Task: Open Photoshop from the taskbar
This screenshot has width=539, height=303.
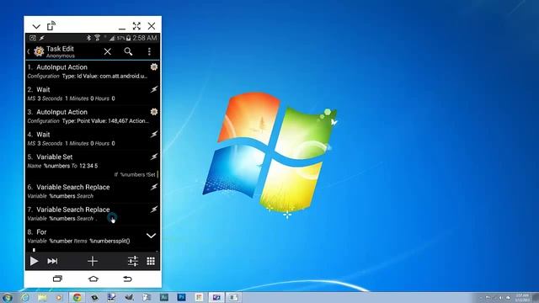Action: (x=182, y=297)
